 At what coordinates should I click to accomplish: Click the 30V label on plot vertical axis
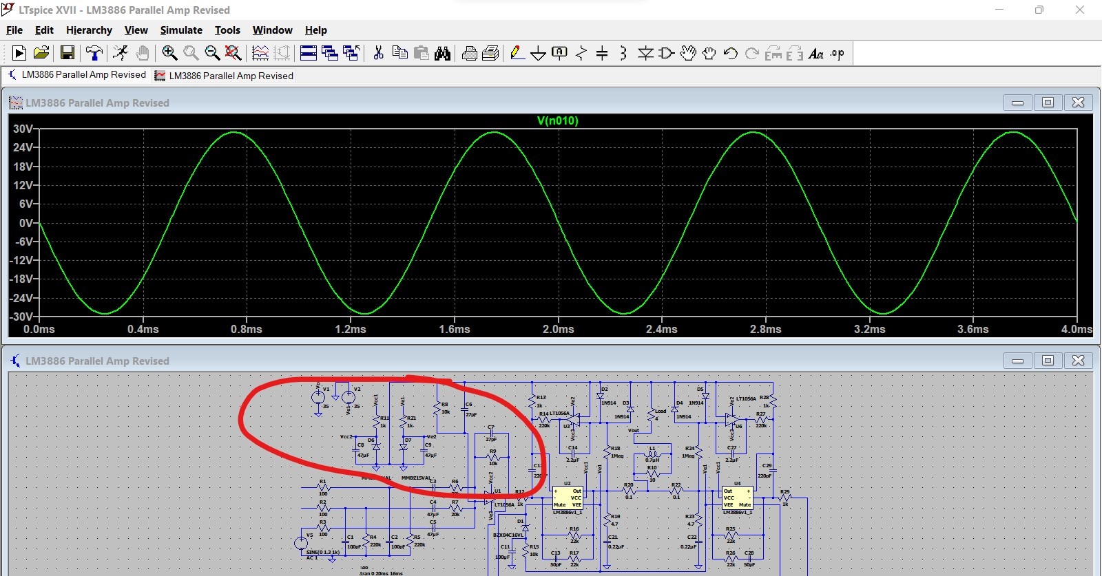click(23, 129)
